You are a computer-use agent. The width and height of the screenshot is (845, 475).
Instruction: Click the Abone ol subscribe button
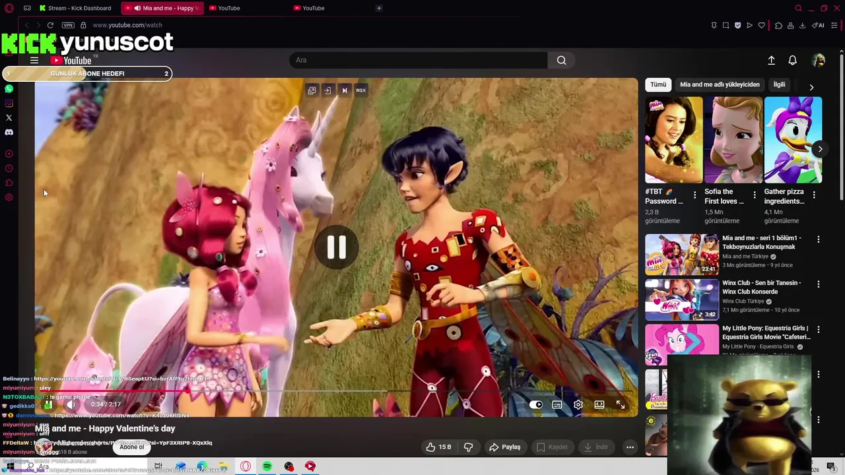pos(131,447)
